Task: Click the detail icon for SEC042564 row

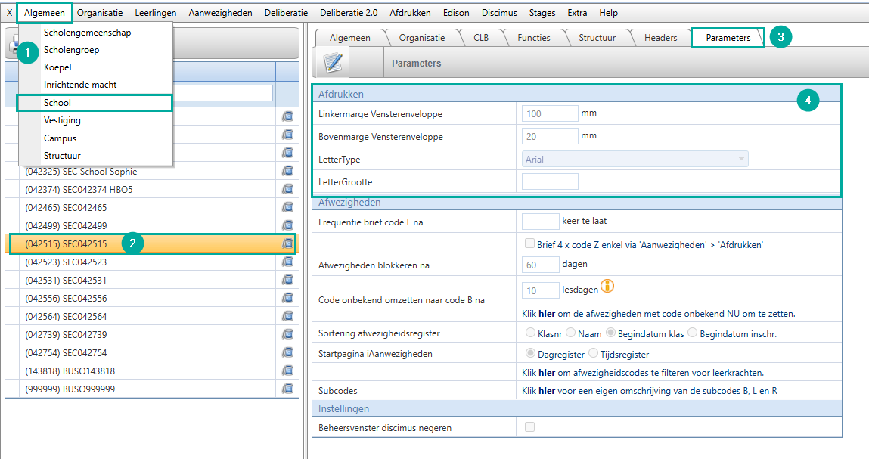Action: [287, 316]
